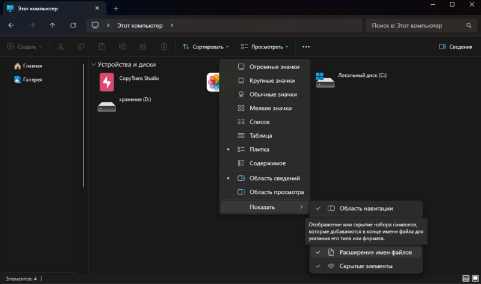Go up one folder level
481x284 pixels.
click(52, 25)
